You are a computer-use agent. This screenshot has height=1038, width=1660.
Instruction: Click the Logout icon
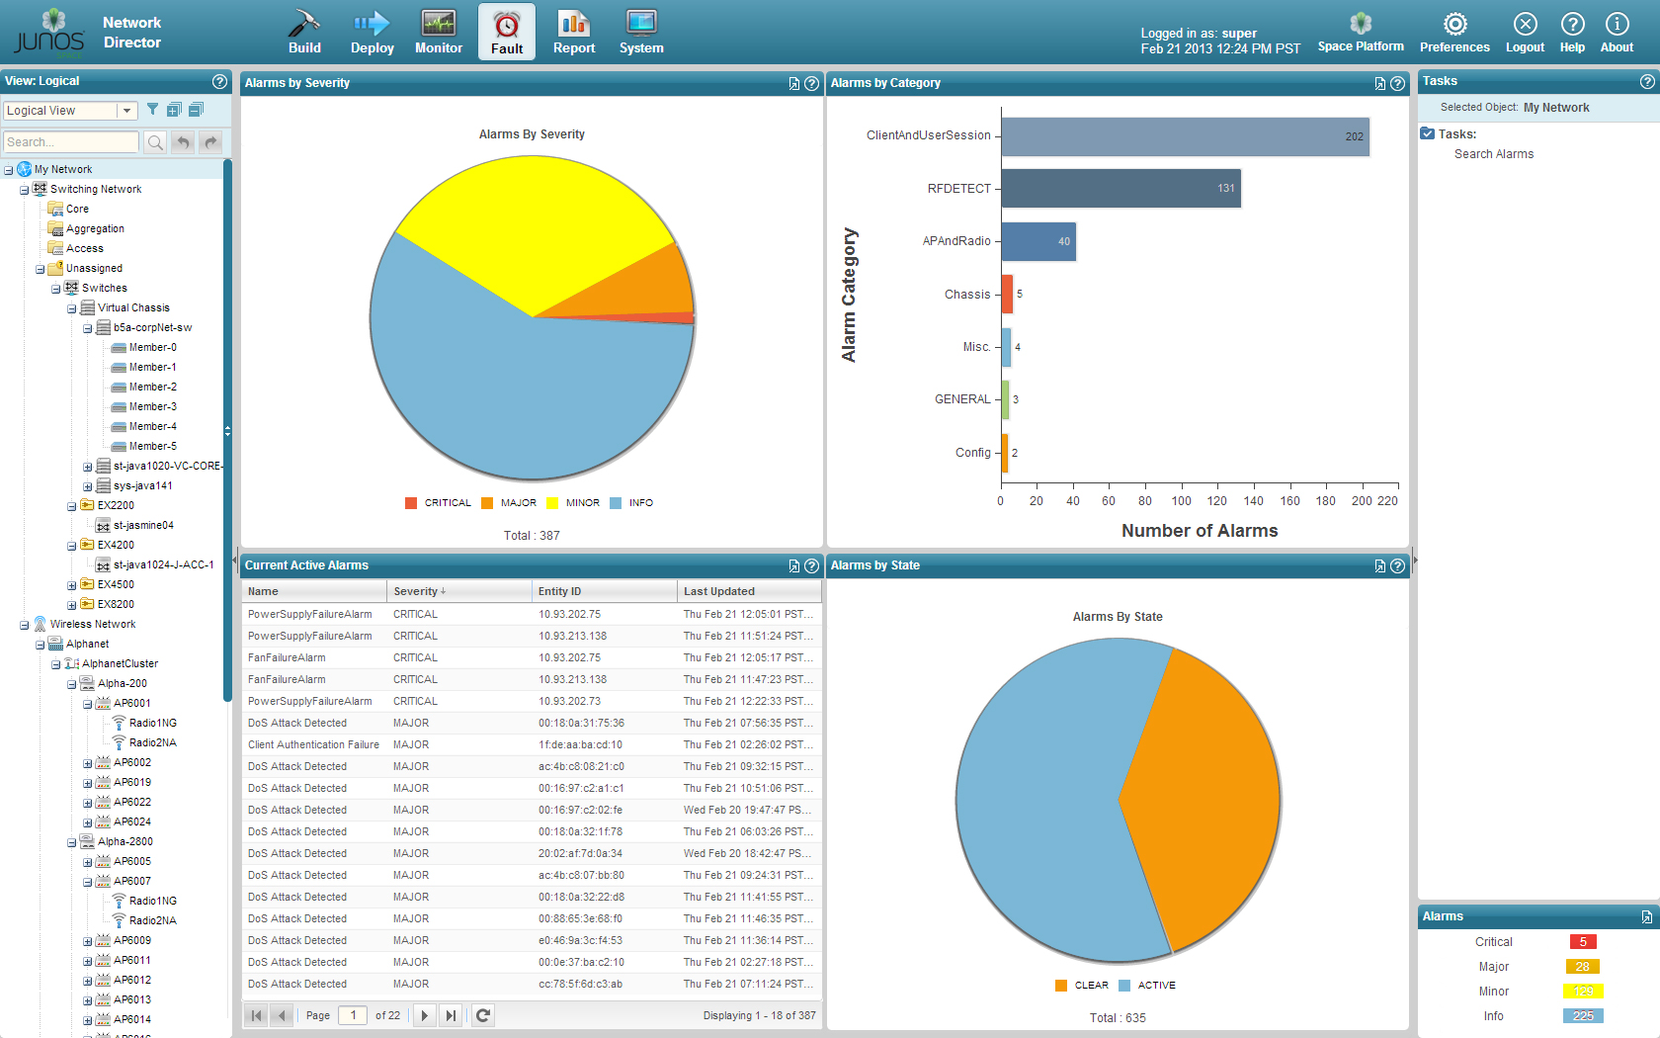coord(1525,25)
